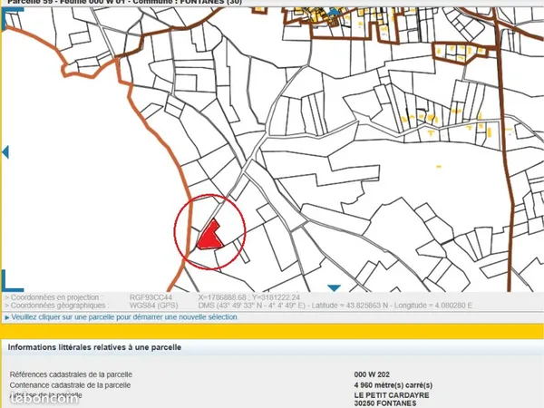Select the WGS84 (GPS) label
Screen dimensions: 544x408
(x=154, y=306)
